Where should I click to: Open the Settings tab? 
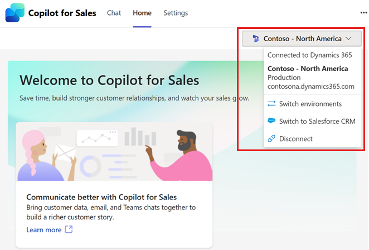[x=176, y=13]
